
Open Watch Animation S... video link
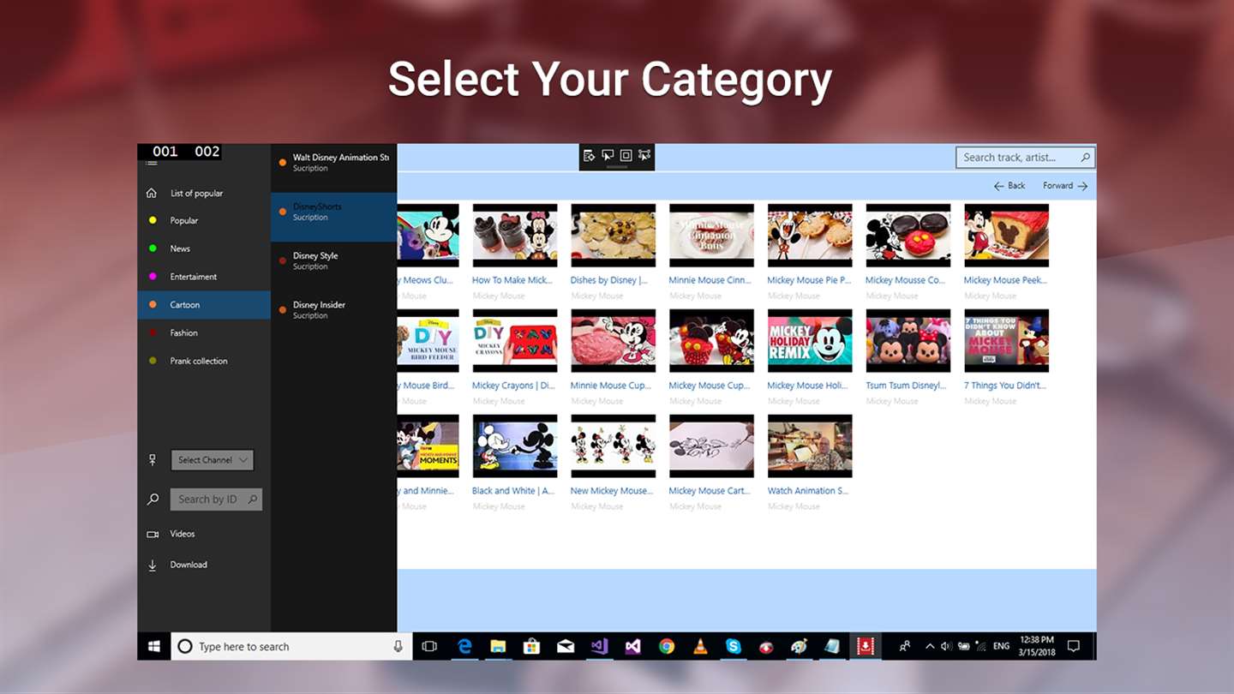point(808,491)
